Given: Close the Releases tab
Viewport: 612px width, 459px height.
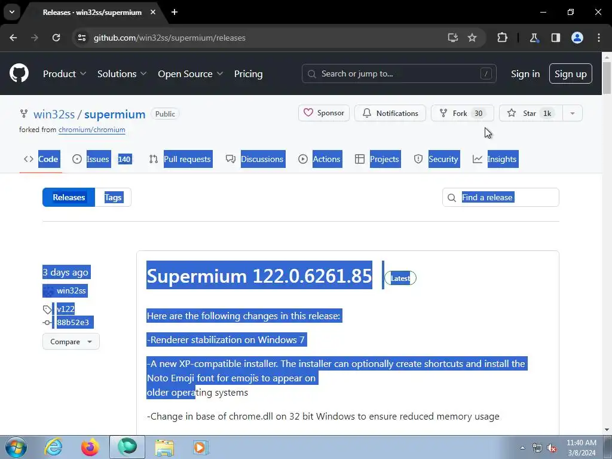Looking at the screenshot, I should coord(153,12).
